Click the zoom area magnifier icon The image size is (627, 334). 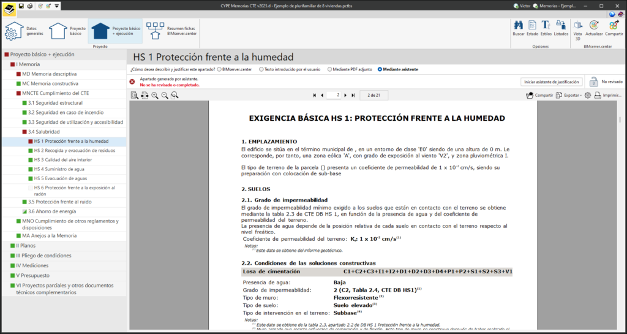click(175, 95)
